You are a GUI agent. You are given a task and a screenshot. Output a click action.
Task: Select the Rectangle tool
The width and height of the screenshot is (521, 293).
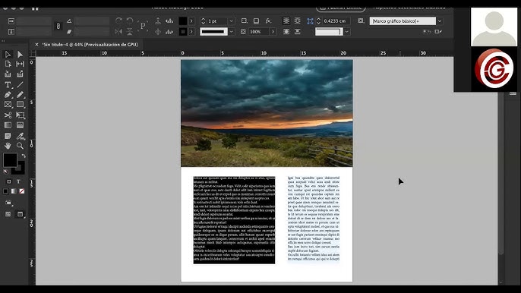pyautogui.click(x=20, y=104)
